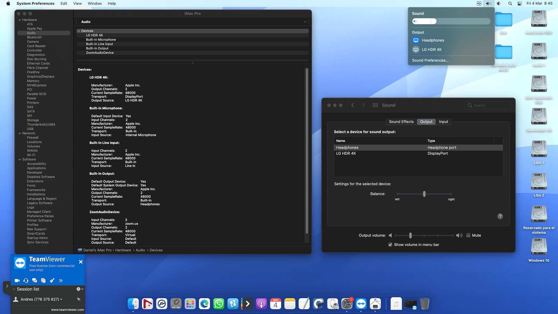Uncheck Show volume in menu bar
Viewport: 558px width, 314px height.
(390, 245)
